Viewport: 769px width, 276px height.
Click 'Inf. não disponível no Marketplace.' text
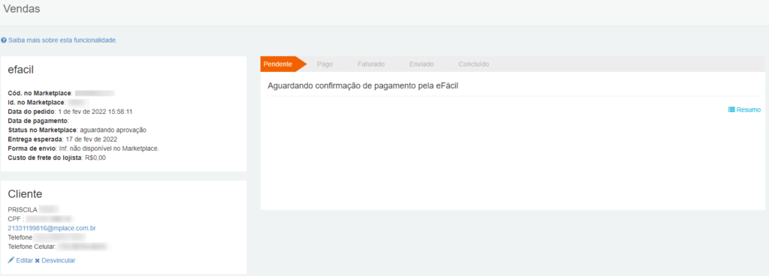pos(109,148)
